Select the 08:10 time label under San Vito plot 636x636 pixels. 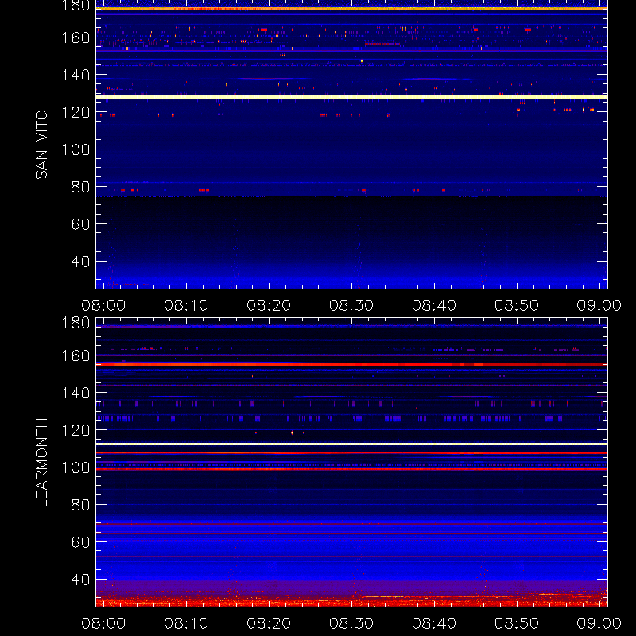tap(186, 305)
